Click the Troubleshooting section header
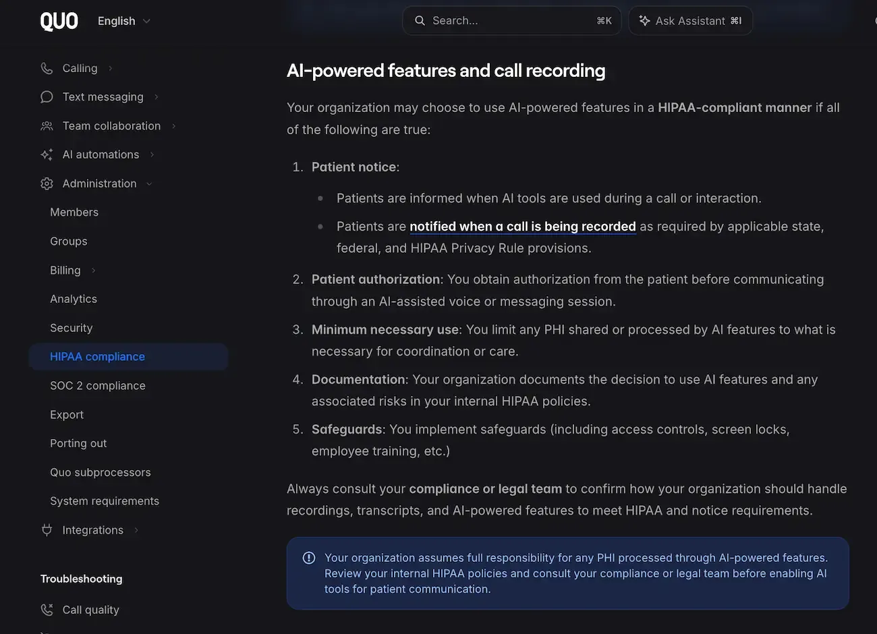This screenshot has width=877, height=634. point(82,579)
